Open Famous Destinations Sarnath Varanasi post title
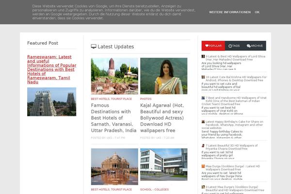 click(x=113, y=118)
